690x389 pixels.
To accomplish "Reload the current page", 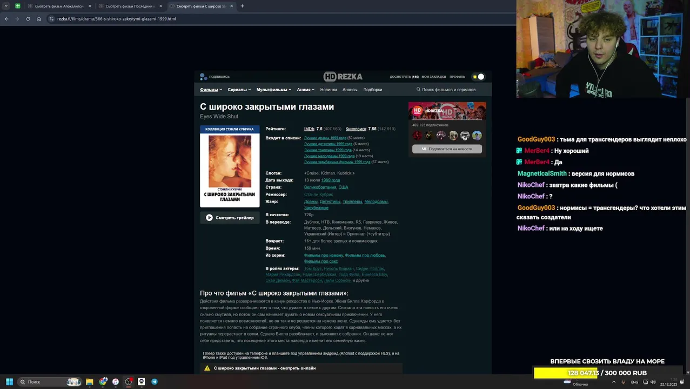I will point(28,19).
